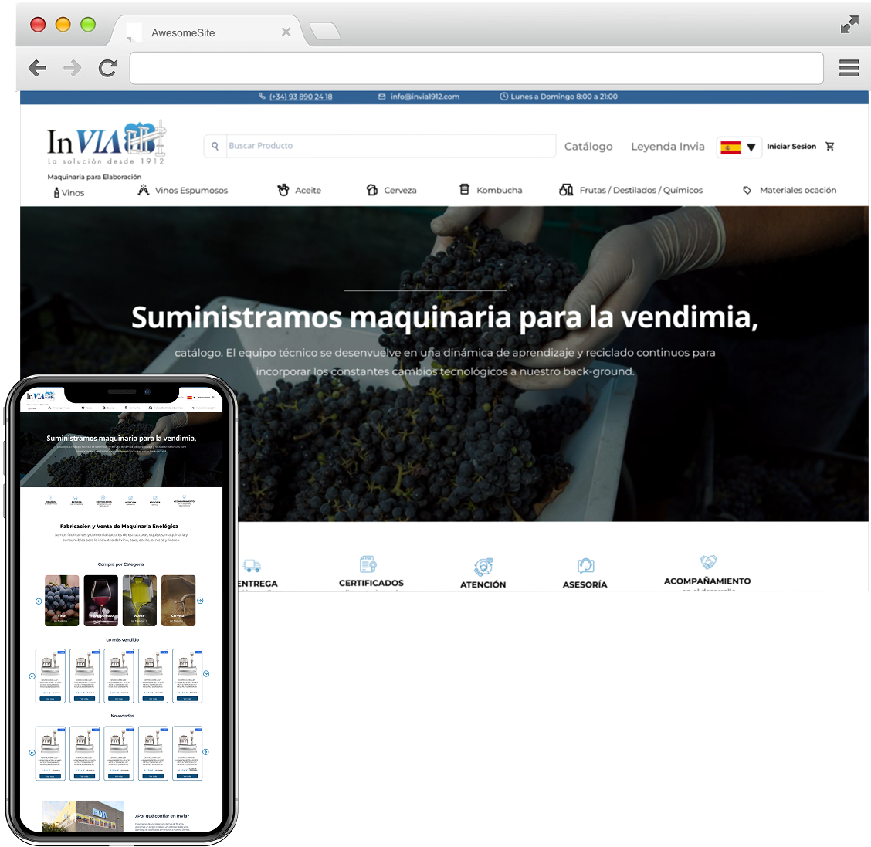
Task: Open the Vinos category menu
Action: pos(69,192)
